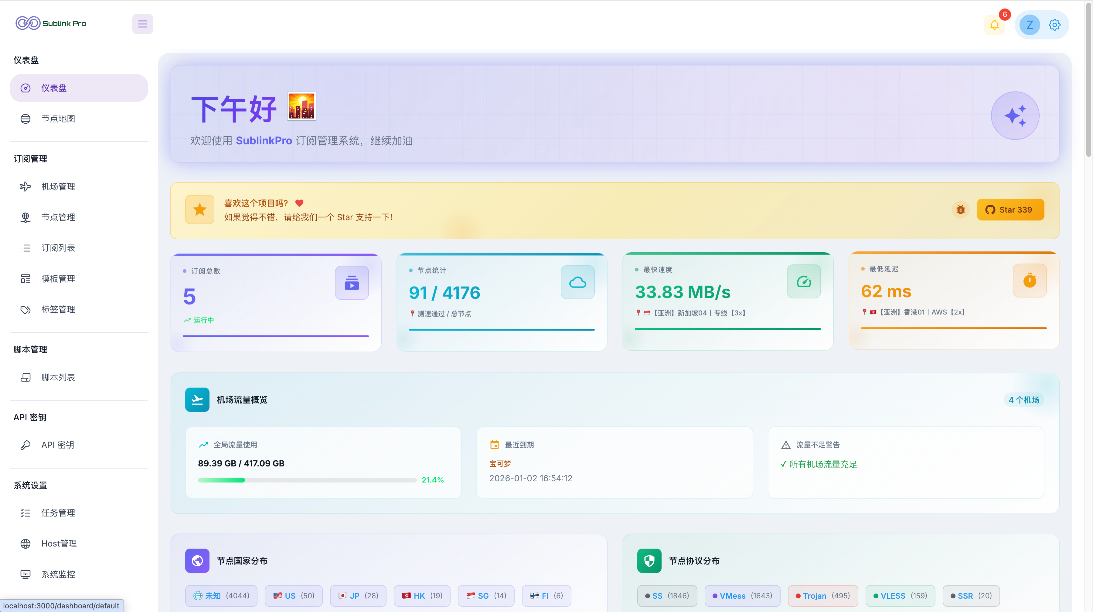1093x612 pixels.
Task: Click the warning triangle icon for low traffic
Action: click(x=786, y=445)
